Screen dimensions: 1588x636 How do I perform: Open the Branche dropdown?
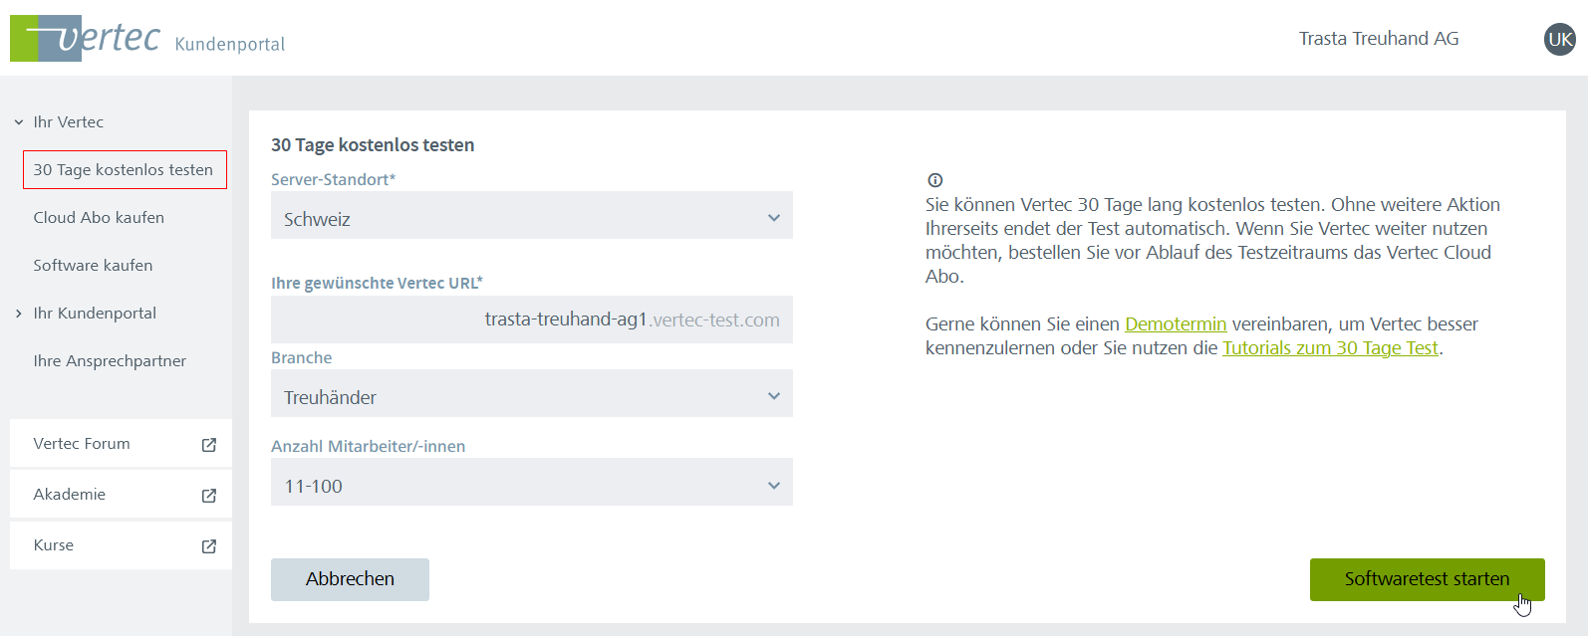tap(531, 394)
